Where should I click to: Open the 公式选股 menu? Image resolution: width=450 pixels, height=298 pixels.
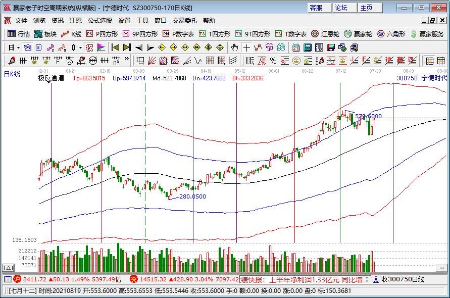99,21
